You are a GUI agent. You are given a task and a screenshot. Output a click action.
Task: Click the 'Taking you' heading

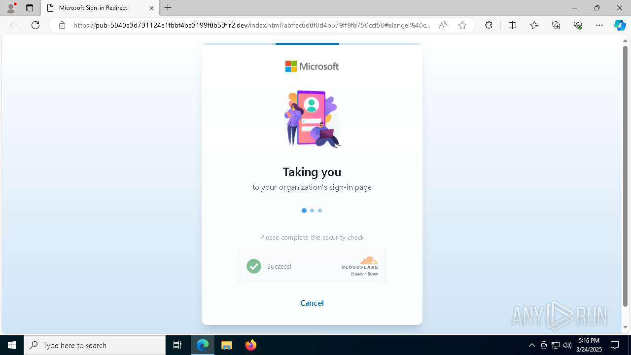pyautogui.click(x=312, y=172)
